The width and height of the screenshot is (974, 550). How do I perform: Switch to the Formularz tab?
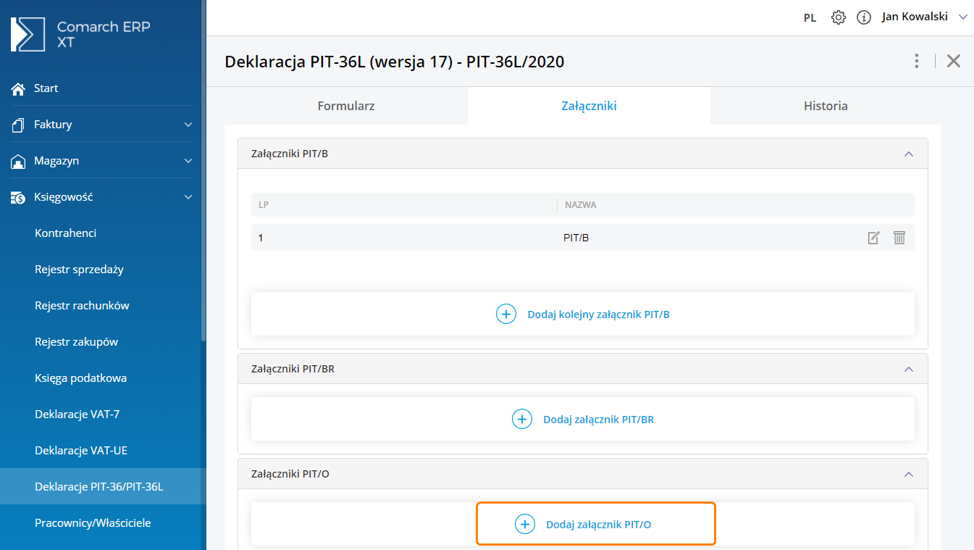346,106
